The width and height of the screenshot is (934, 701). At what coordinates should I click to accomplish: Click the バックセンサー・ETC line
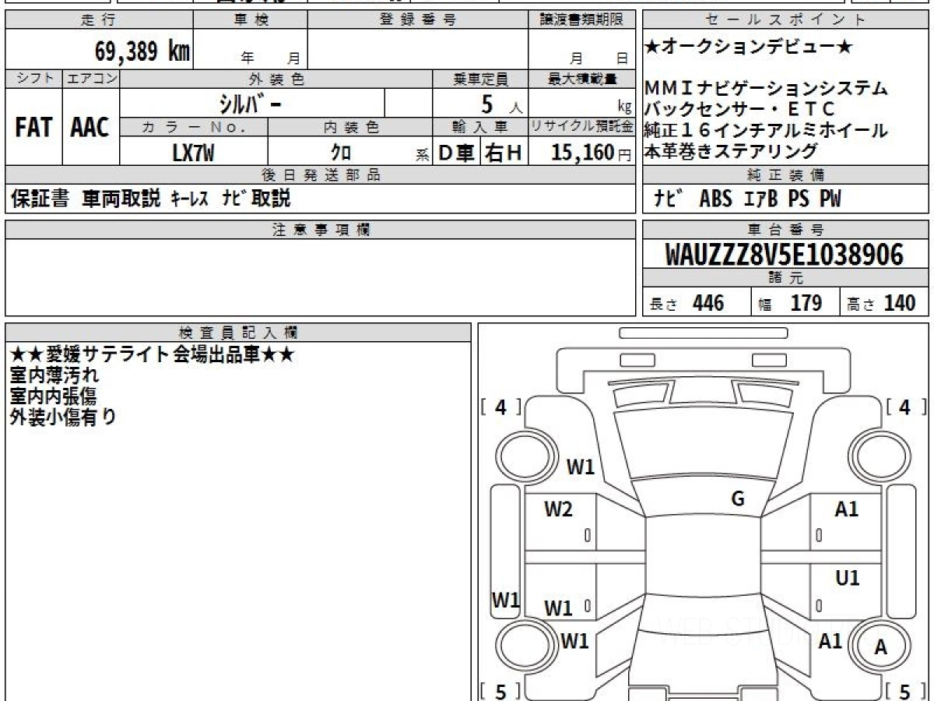(739, 109)
